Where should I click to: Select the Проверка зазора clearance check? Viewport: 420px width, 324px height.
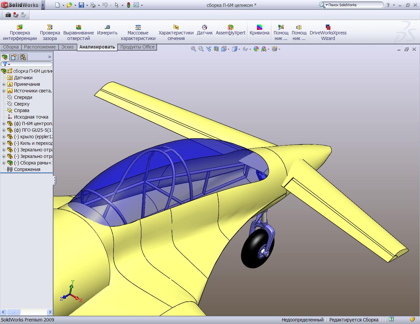[x=50, y=32]
